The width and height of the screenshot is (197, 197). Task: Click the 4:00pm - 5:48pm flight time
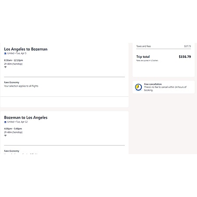(13, 129)
